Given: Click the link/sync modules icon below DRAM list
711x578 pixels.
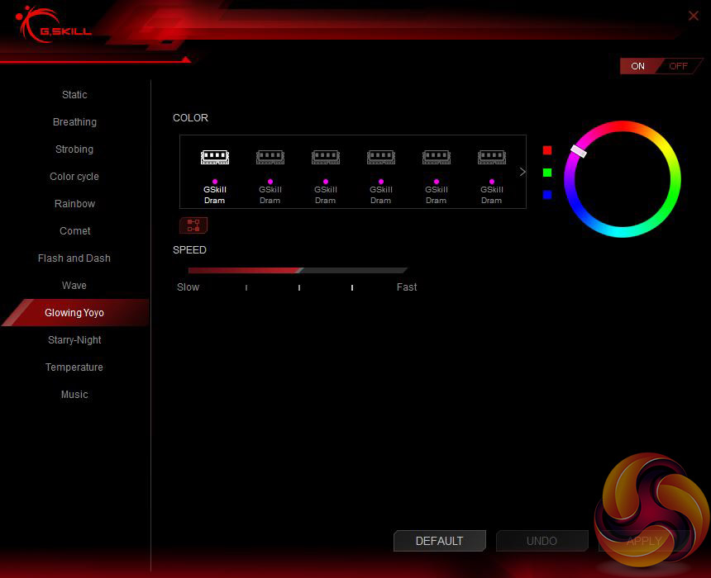Looking at the screenshot, I should coord(193,225).
